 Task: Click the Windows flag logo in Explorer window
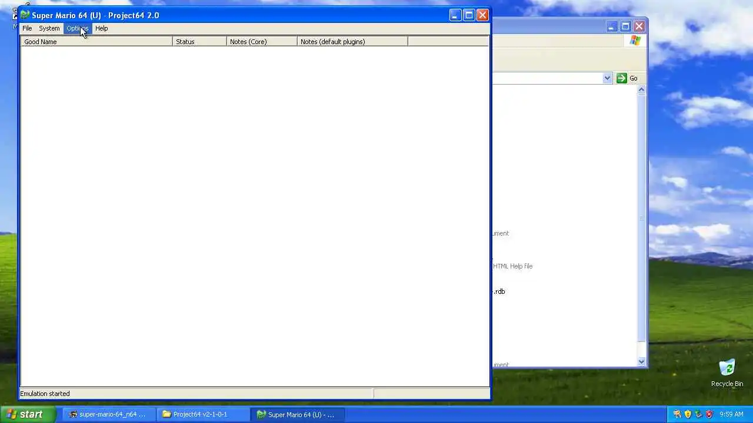click(635, 41)
